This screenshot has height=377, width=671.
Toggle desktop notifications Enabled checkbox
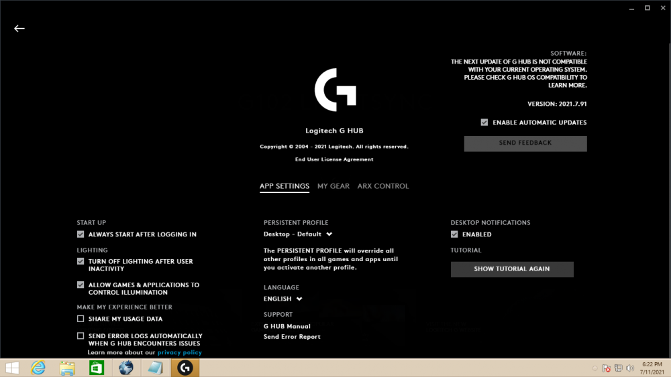(454, 234)
